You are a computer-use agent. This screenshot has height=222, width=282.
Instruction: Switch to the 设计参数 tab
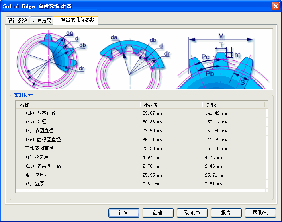coord(18,21)
